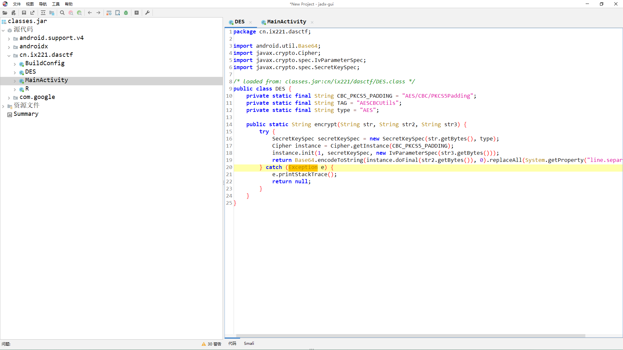Click the package declaration line text
Image resolution: width=623 pixels, height=350 pixels.
[272, 32]
